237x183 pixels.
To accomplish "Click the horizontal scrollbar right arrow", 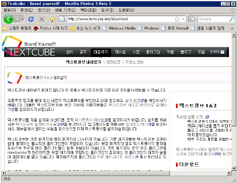I will (x=229, y=173).
